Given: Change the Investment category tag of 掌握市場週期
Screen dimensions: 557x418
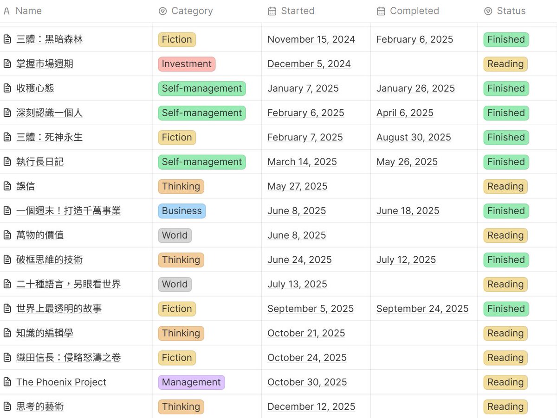Looking at the screenshot, I should pyautogui.click(x=187, y=64).
